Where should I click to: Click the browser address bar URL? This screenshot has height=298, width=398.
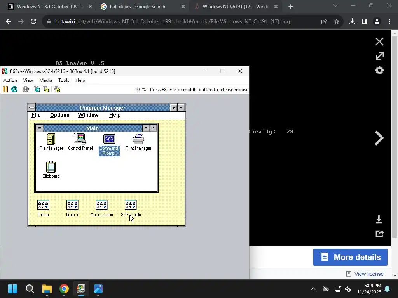click(173, 22)
